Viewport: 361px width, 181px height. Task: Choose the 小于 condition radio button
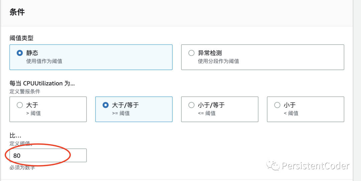pos(277,105)
